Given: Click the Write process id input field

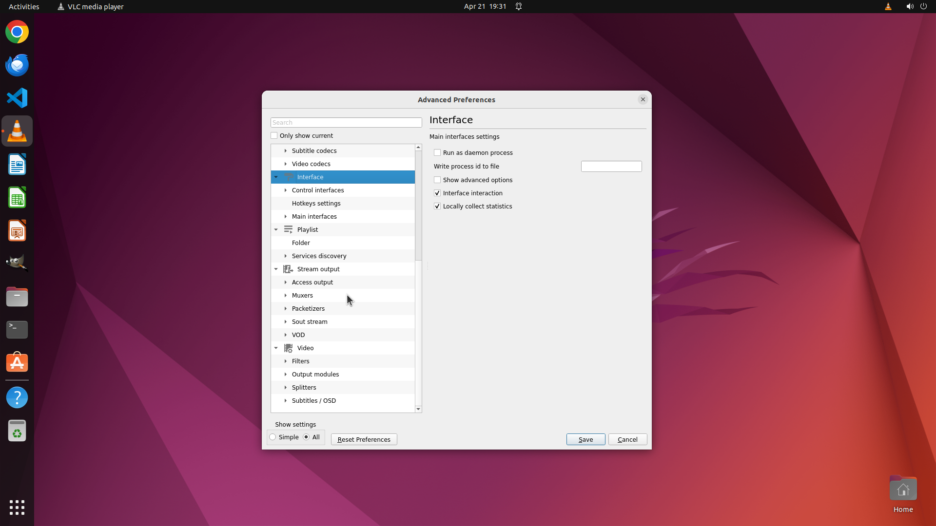Looking at the screenshot, I should tap(611, 166).
